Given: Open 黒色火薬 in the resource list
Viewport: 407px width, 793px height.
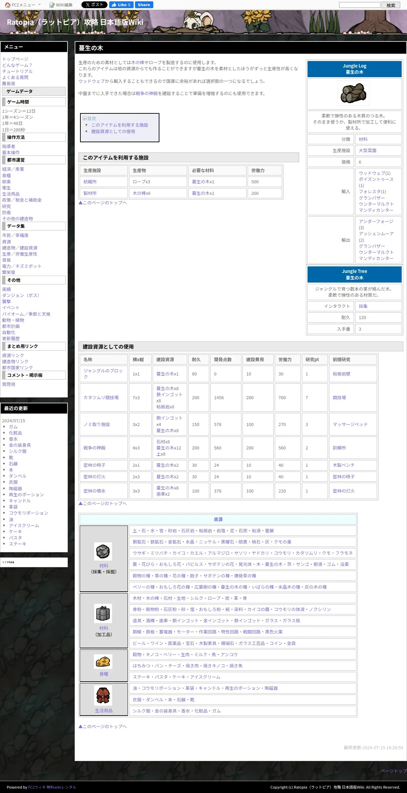Looking at the screenshot, I should (274, 632).
